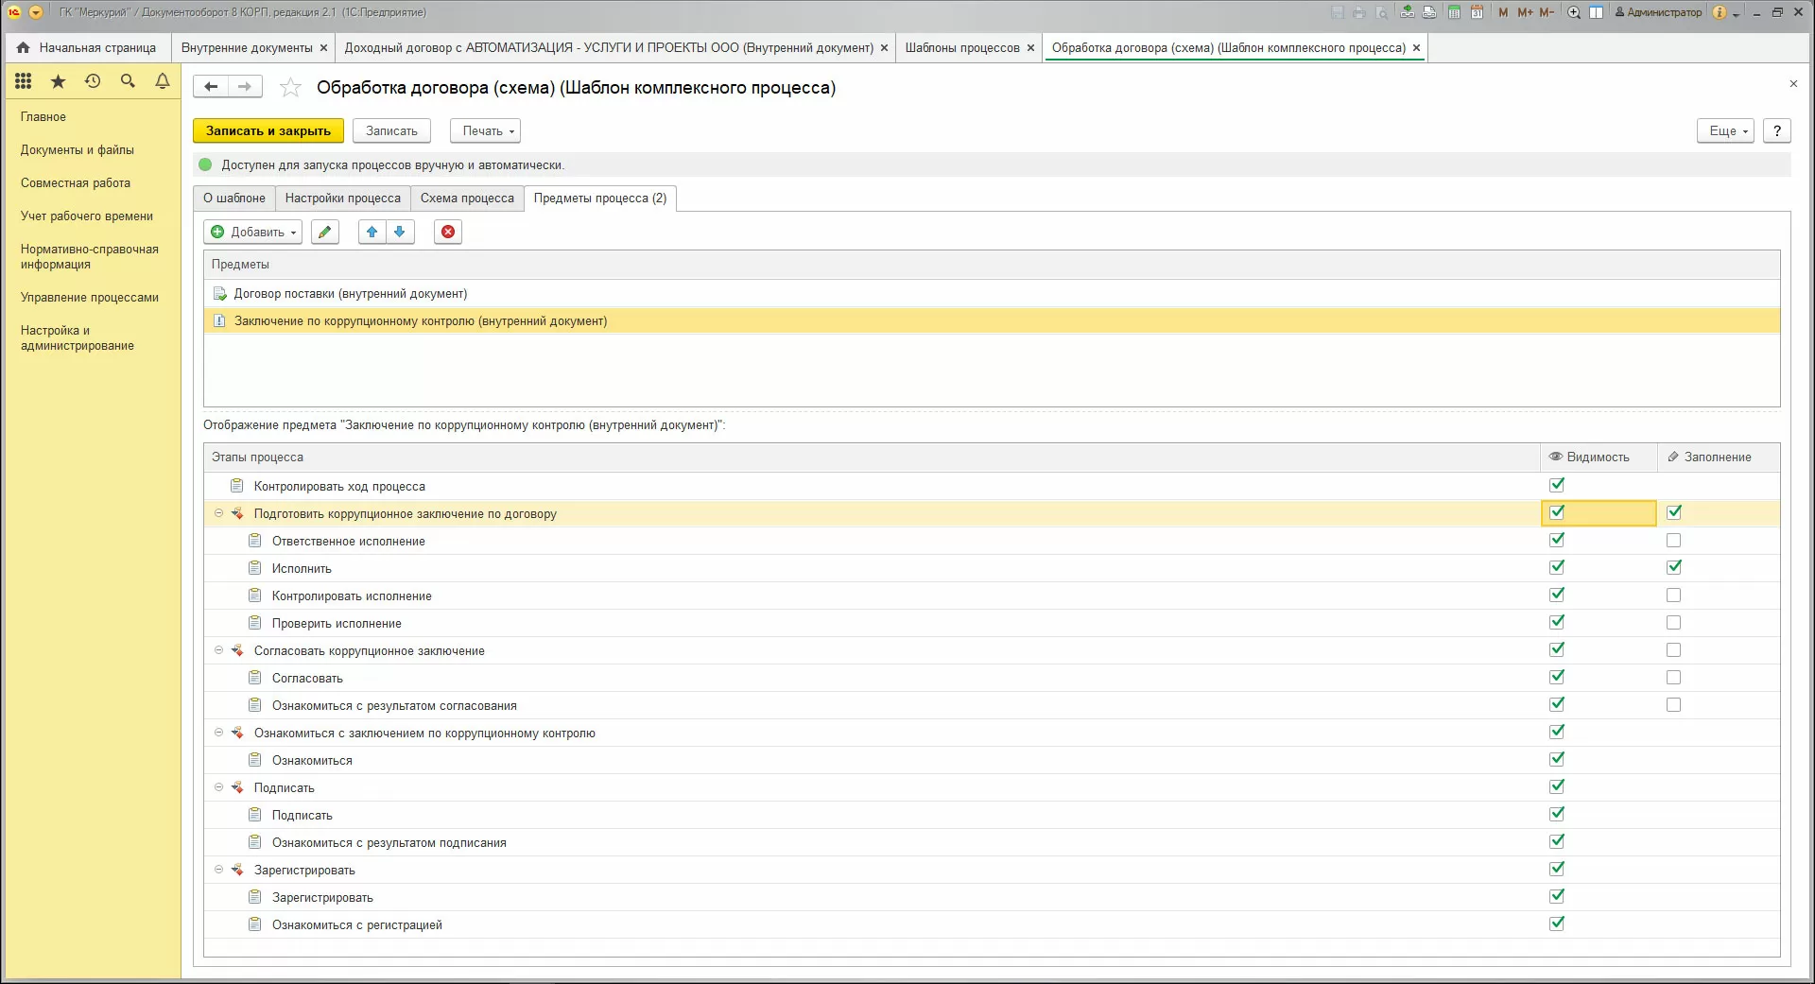Open the Настройки процесса tab
1815x984 pixels.
[343, 199]
